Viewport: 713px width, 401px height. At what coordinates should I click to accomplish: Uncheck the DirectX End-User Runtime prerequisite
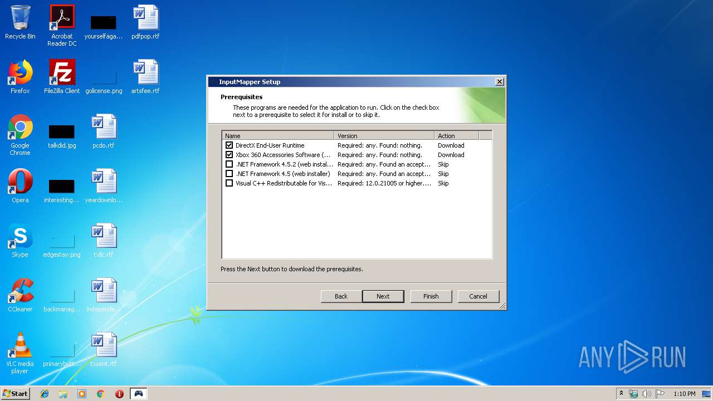[x=229, y=145]
